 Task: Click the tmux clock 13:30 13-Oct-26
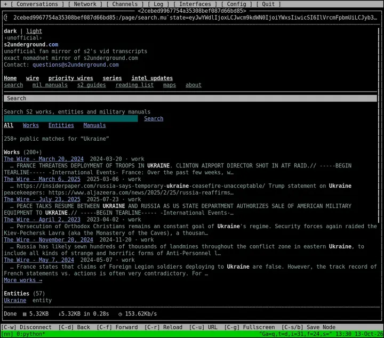(359, 334)
